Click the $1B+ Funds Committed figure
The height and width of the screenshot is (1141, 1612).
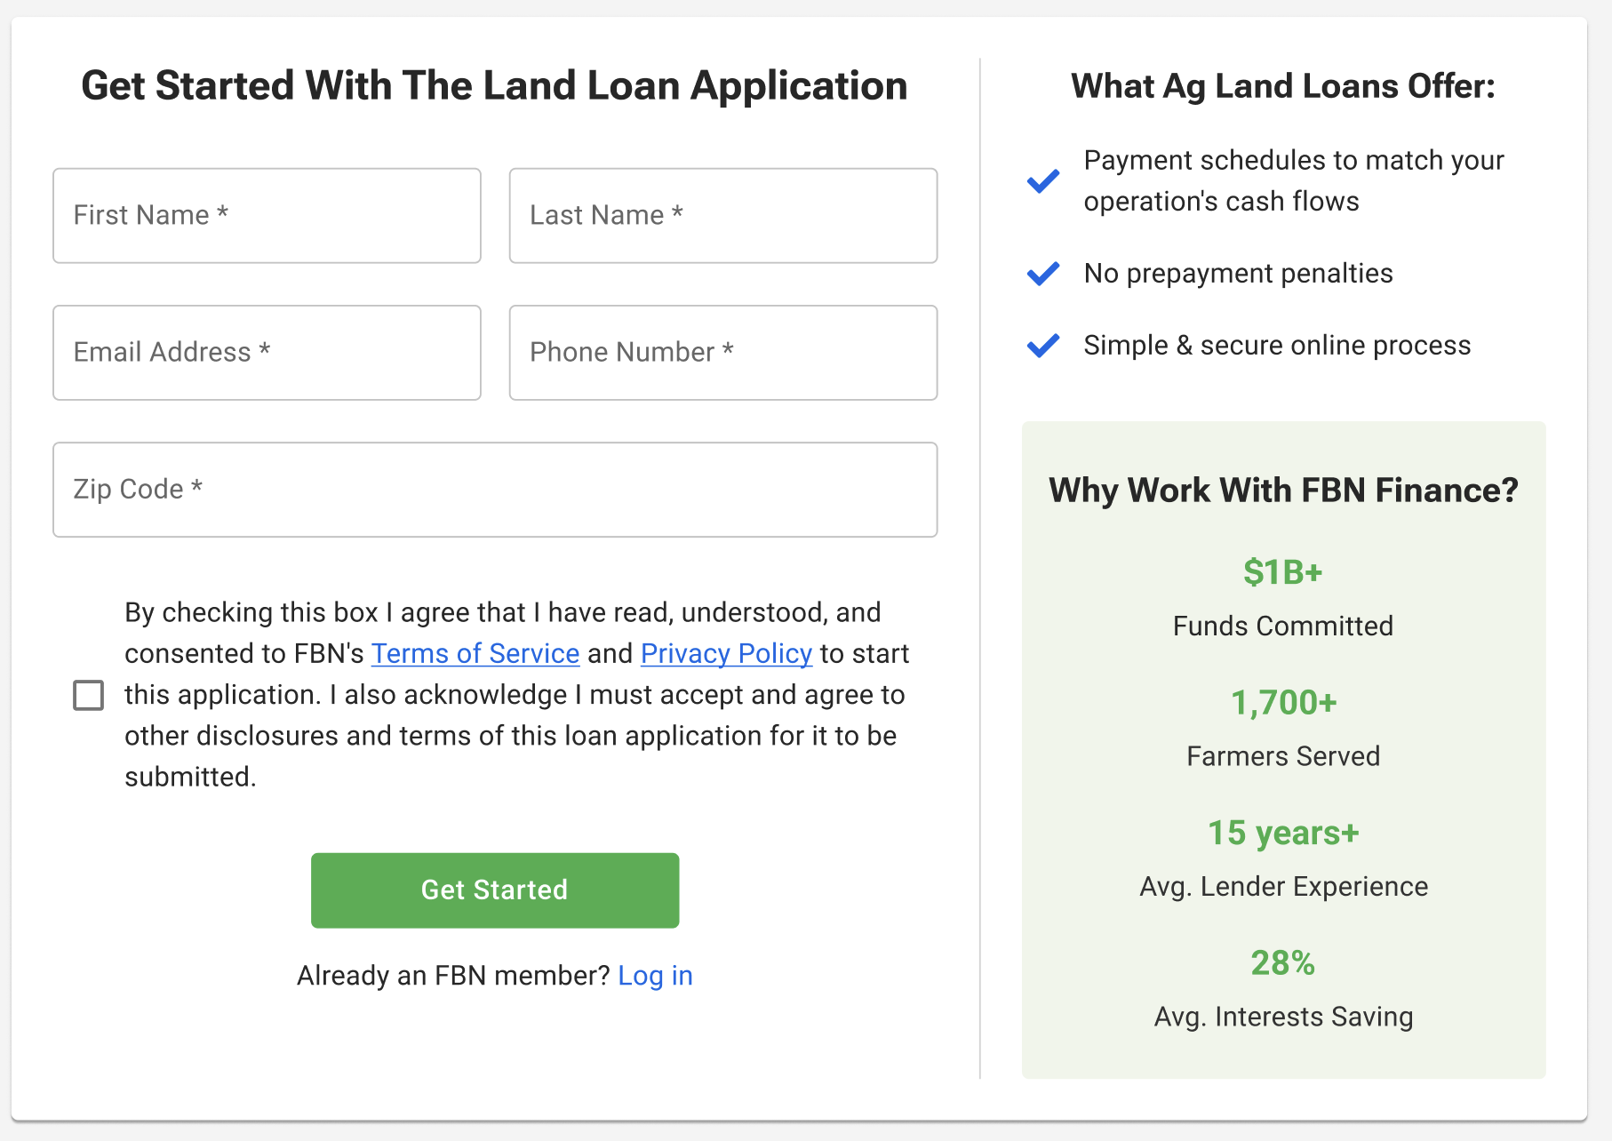pos(1282,572)
